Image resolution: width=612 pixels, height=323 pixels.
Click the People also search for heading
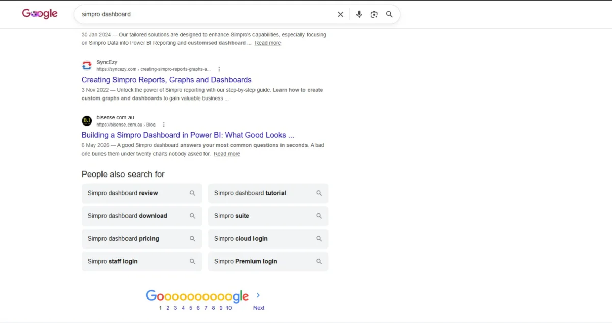pos(123,175)
